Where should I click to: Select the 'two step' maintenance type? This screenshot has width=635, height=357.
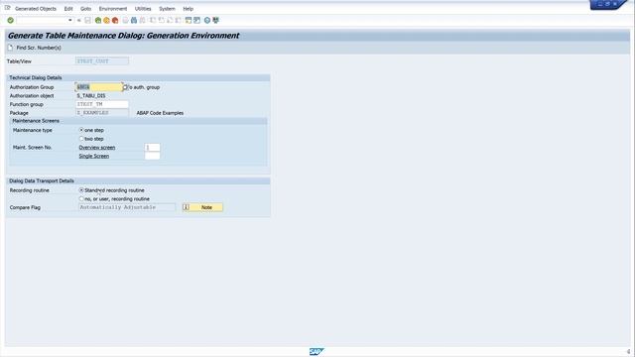(x=81, y=139)
